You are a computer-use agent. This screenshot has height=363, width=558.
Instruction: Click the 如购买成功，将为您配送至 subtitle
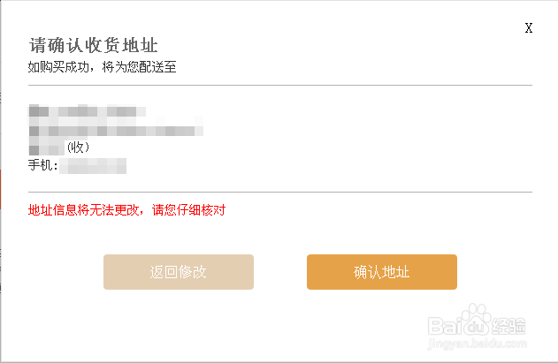pos(102,67)
